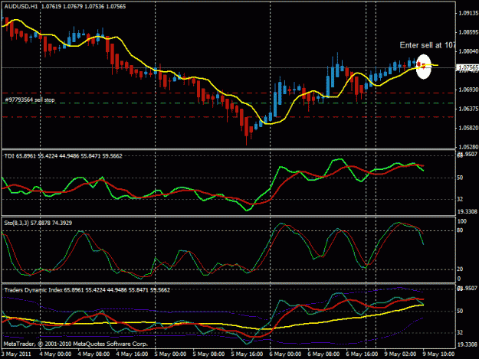This screenshot has width=479, height=359.
Task: Click the 1.09135 price axis label
Action: click(x=468, y=13)
